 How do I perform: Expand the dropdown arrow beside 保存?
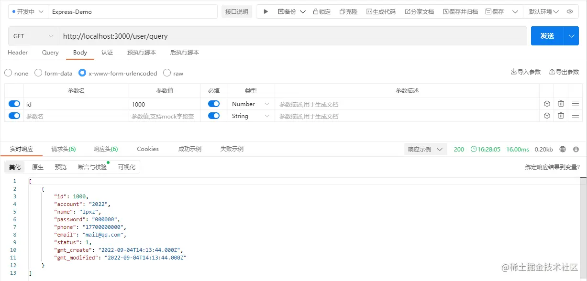pos(515,11)
